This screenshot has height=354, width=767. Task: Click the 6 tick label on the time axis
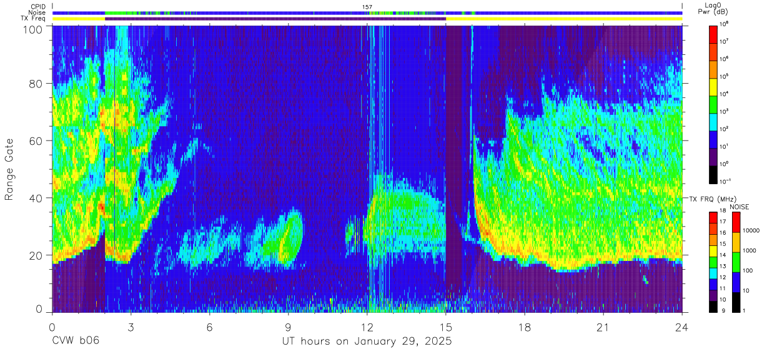(x=210, y=327)
